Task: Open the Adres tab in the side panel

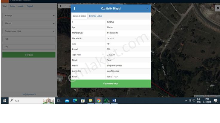Action: tap(13, 6)
